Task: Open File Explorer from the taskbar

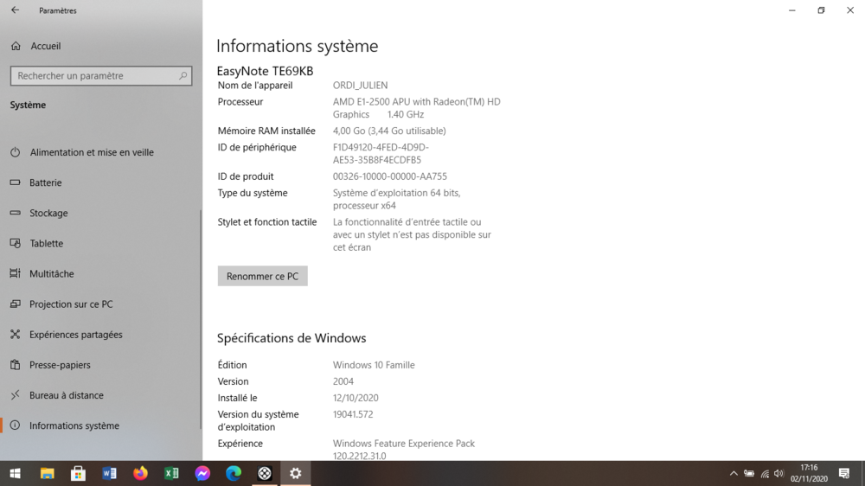Action: [x=47, y=473]
